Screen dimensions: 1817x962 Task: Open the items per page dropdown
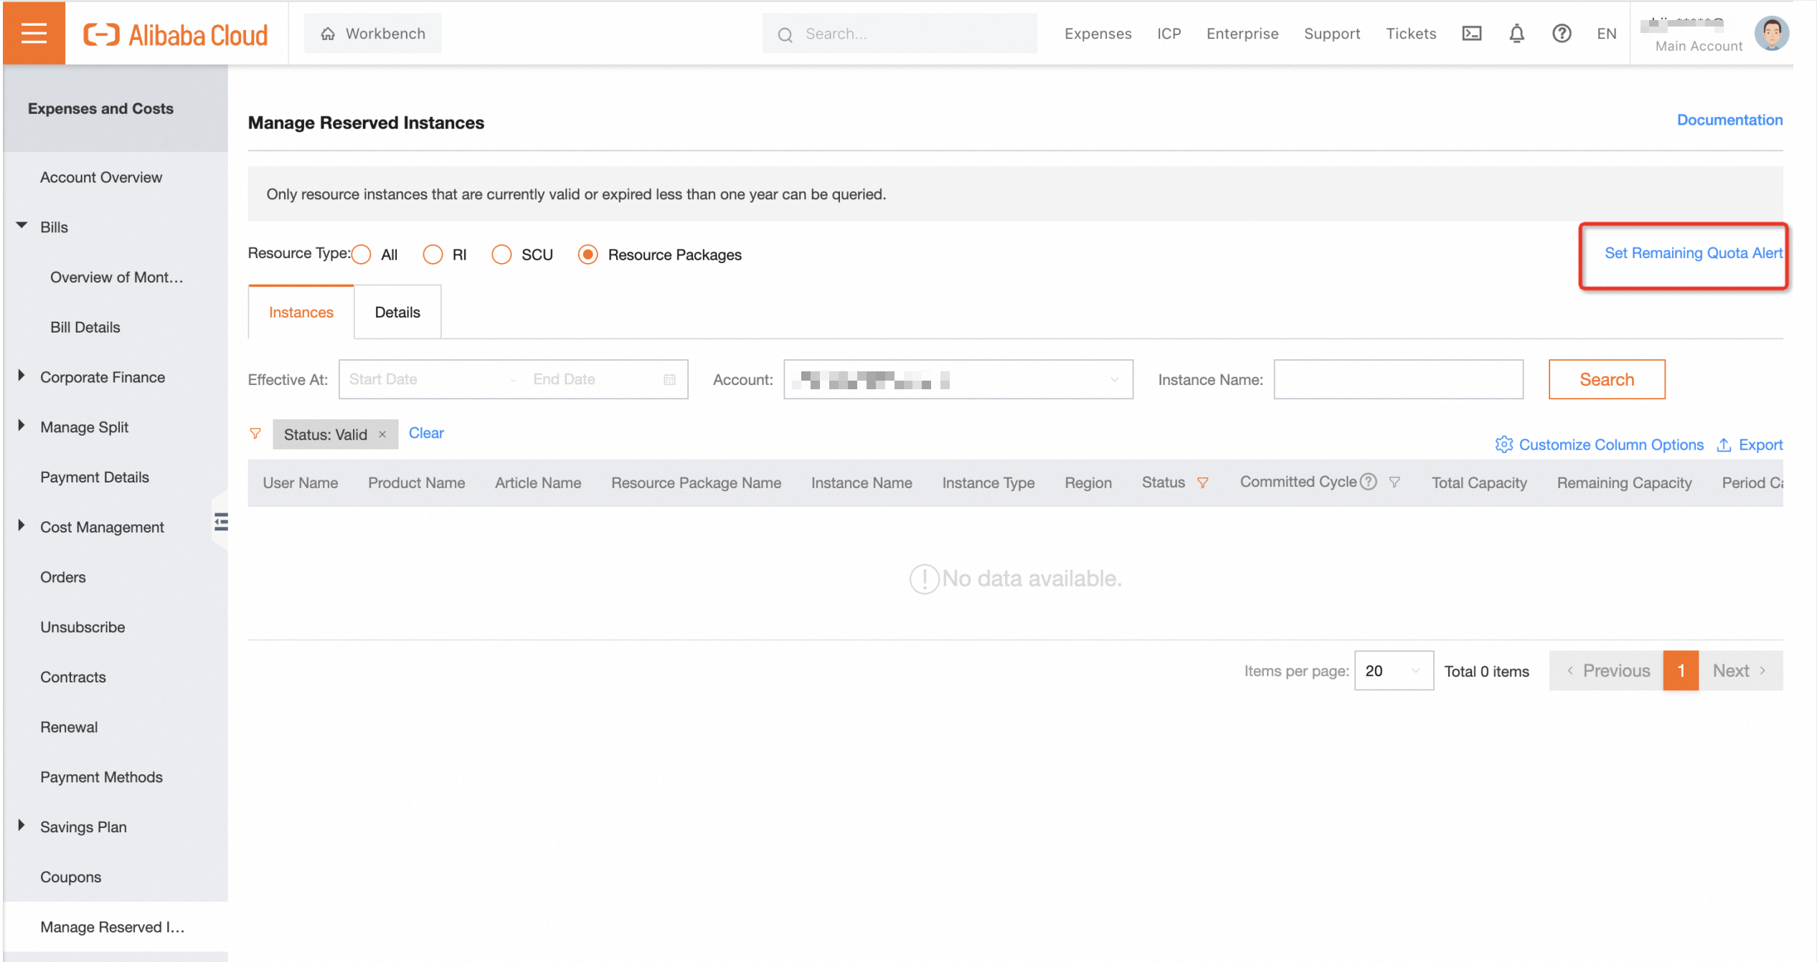click(x=1393, y=671)
